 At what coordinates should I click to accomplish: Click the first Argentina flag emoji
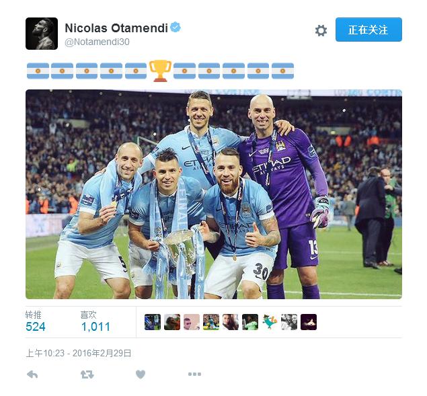tap(38, 71)
